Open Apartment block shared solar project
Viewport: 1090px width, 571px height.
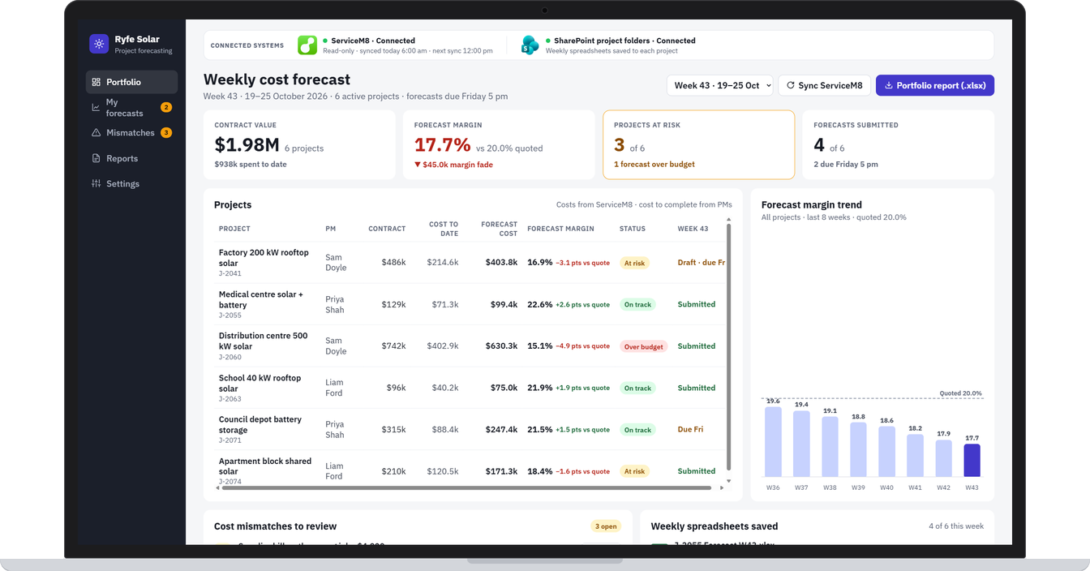[265, 466]
